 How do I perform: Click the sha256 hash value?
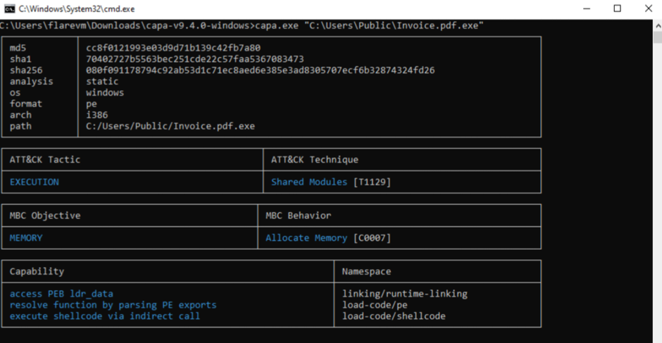[x=260, y=70]
